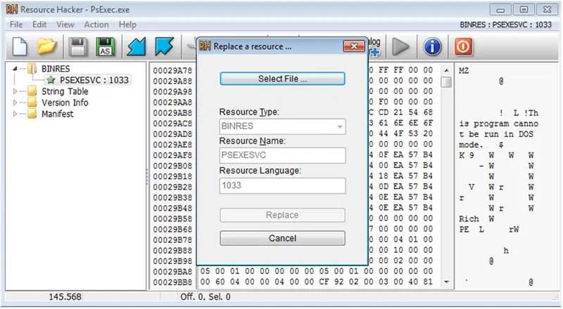This screenshot has height=309, width=563.
Task: Minimize the Resource Hacker window
Action: point(500,10)
